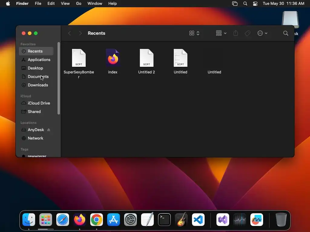Open the View menu
310x232 pixels.
coord(65,4)
